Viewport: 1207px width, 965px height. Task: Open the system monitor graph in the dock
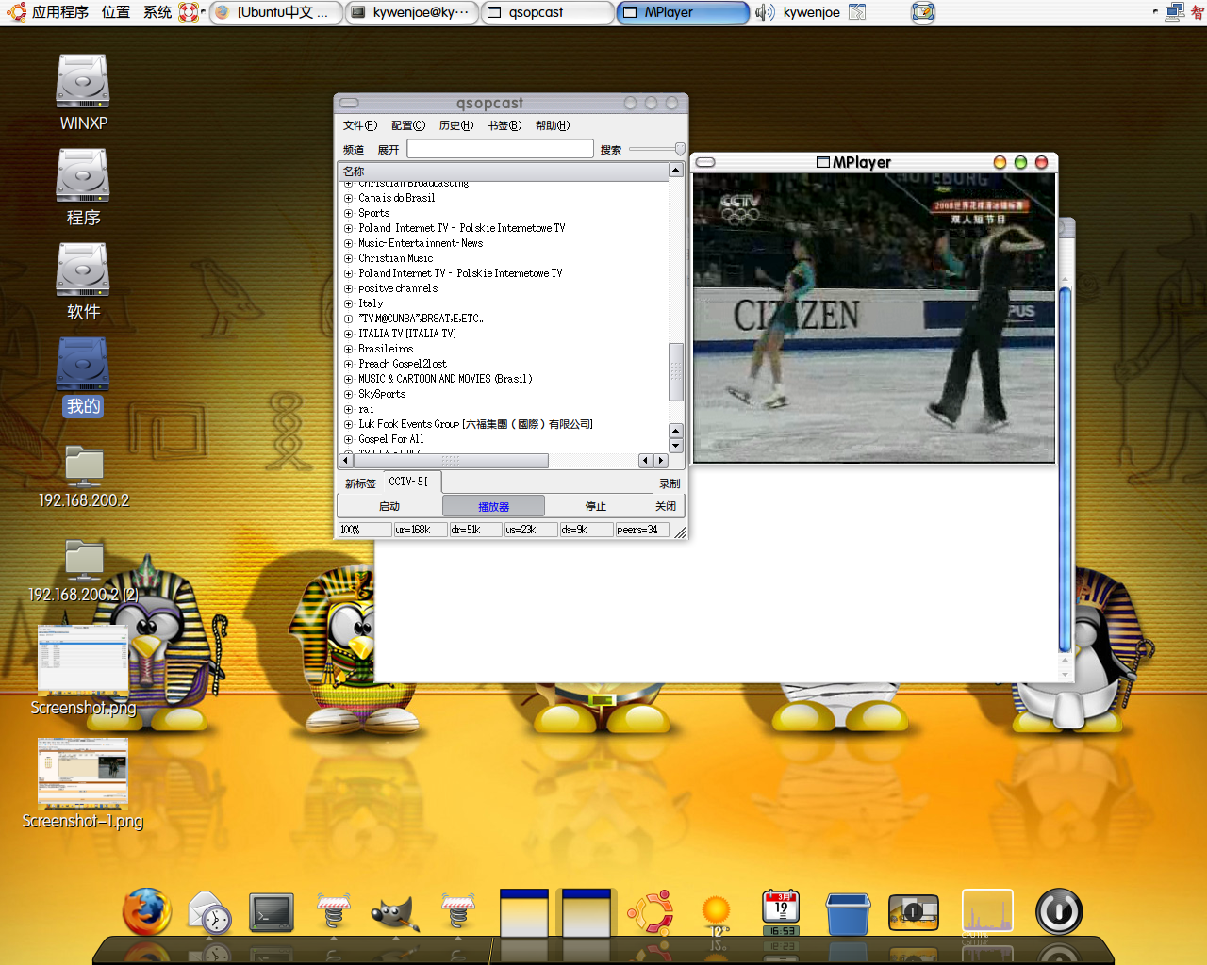[987, 911]
